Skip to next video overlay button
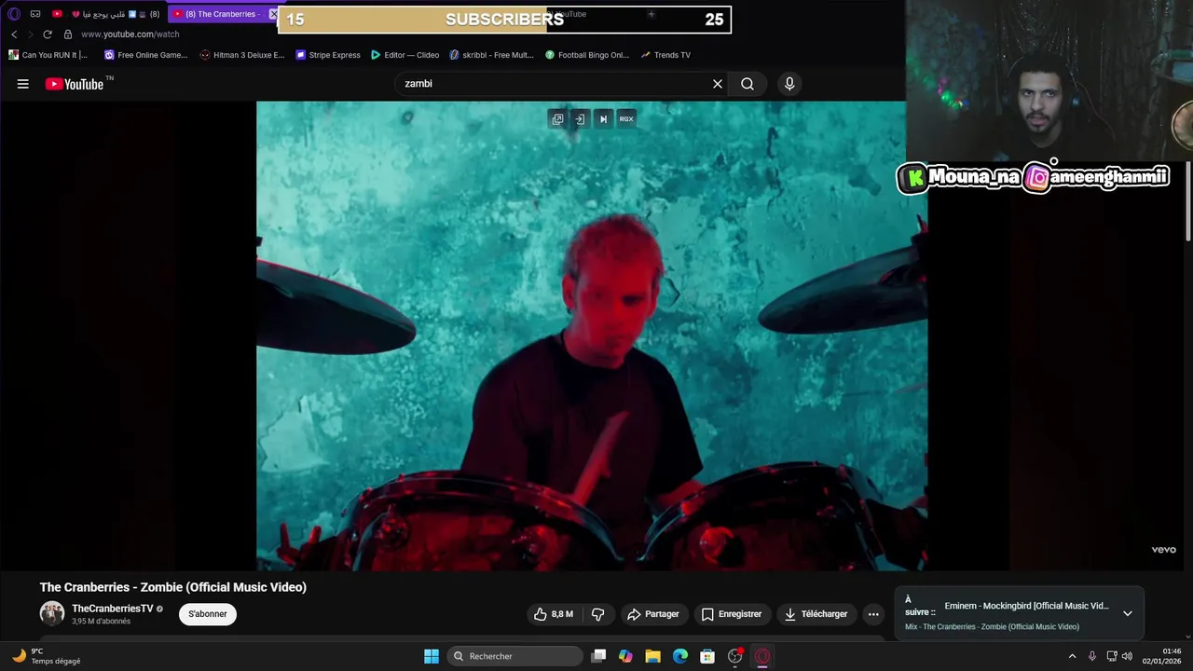1193x671 pixels. click(x=603, y=119)
